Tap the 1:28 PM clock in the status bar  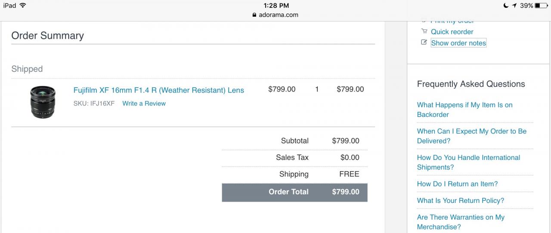276,6
